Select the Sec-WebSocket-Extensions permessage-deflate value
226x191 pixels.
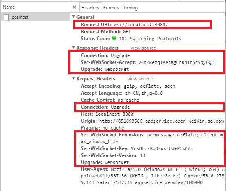152,138
